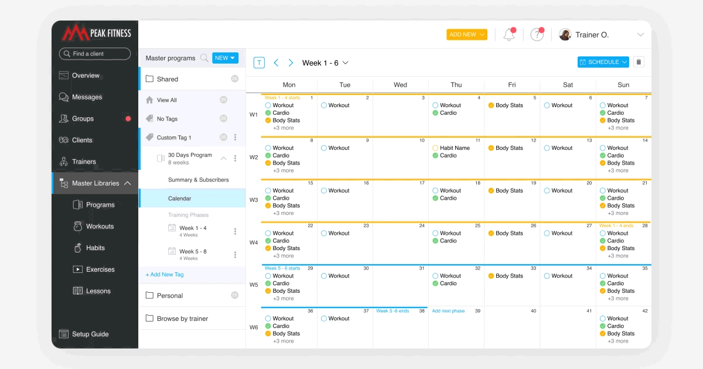The height and width of the screenshot is (369, 703).
Task: Go to previous weeks with left arrow
Action: click(276, 63)
